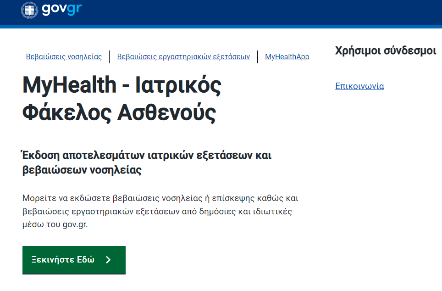Click the heading MyHealth - Ιατρικός Φάκελος Ασθενούς
Viewport: 442px width, 291px height.
coord(122,99)
